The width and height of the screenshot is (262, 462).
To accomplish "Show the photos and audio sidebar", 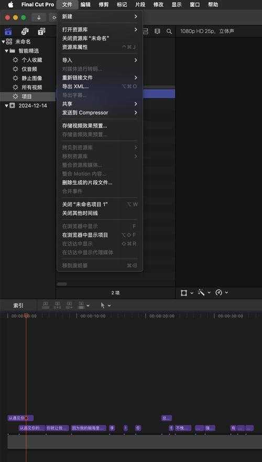I will tap(25, 31).
